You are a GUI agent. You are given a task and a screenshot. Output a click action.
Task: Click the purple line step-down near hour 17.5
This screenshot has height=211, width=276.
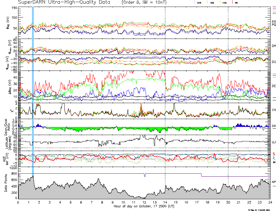(x=201, y=175)
